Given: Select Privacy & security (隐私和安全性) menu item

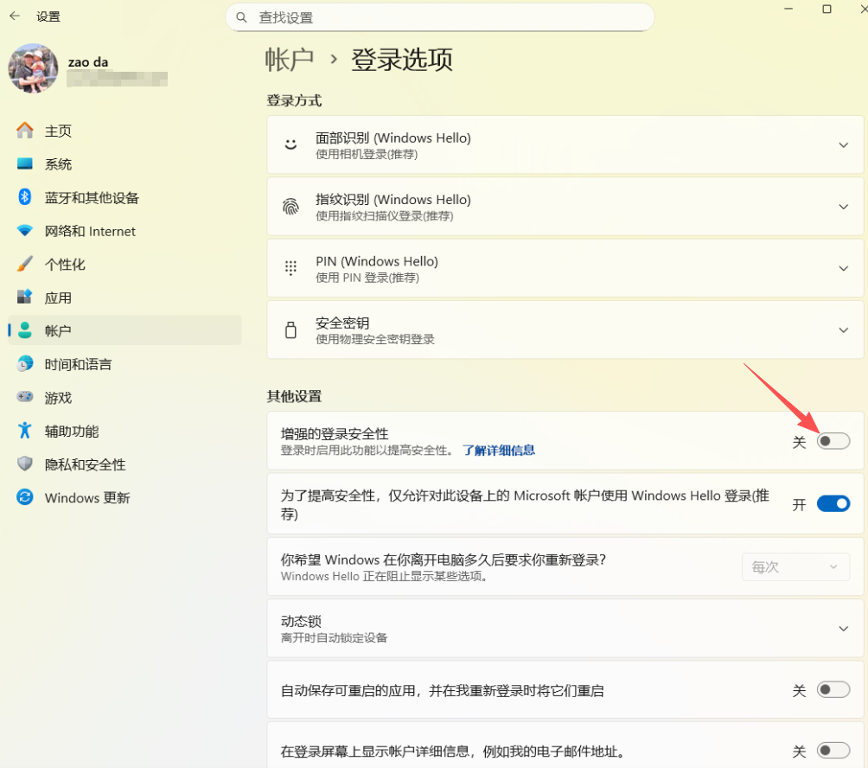Looking at the screenshot, I should tap(85, 464).
